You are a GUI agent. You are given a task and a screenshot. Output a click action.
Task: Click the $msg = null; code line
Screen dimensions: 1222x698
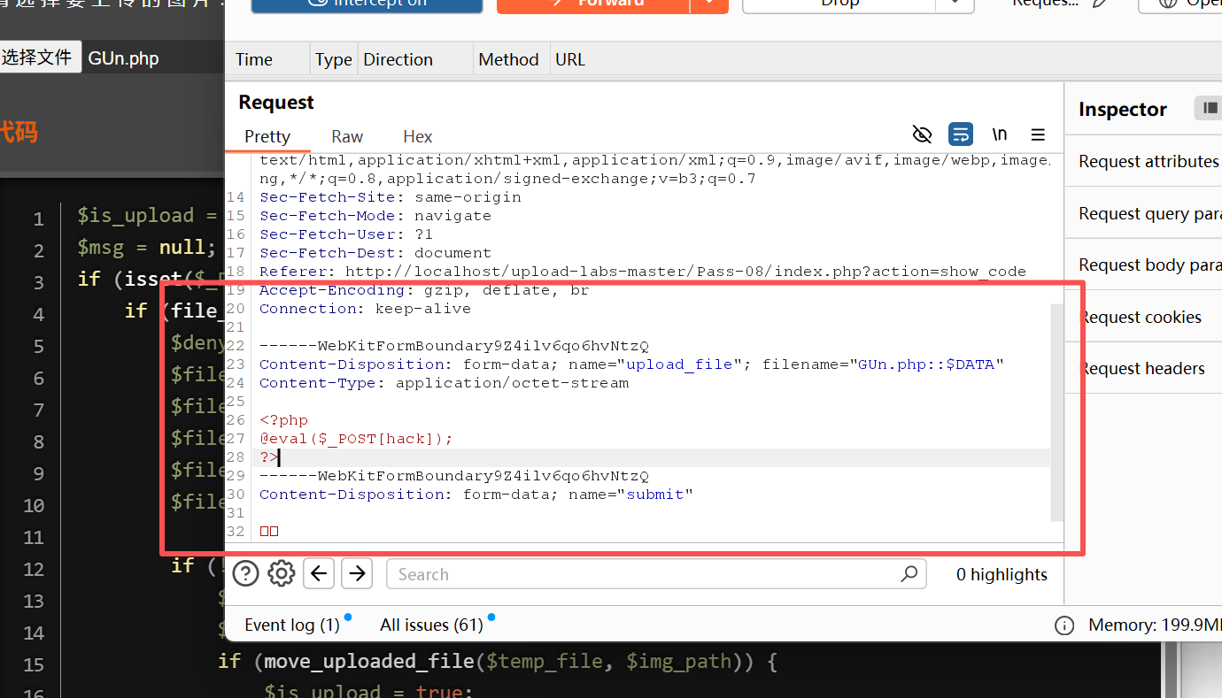[x=147, y=248]
